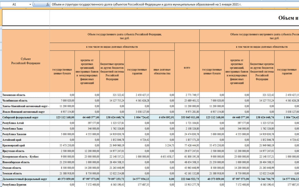Open the Name Box dropdown arrow

30,5
